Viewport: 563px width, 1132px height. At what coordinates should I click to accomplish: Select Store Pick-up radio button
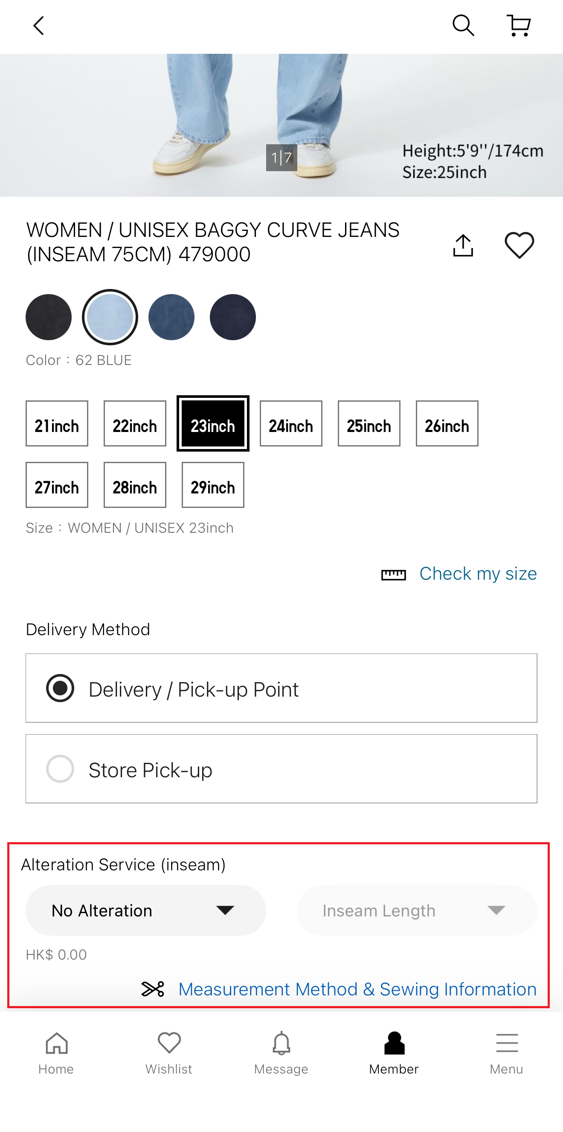[60, 769]
